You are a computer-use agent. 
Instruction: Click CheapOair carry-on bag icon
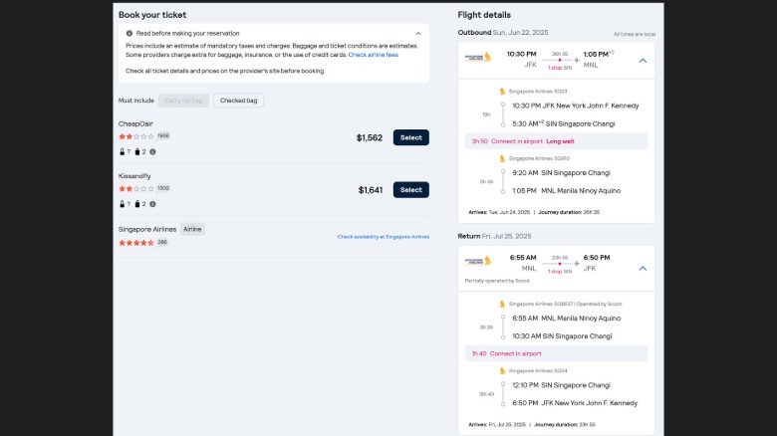[x=122, y=152]
